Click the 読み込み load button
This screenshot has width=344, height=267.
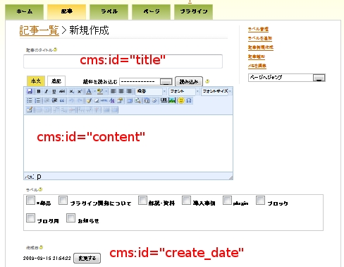(x=189, y=82)
